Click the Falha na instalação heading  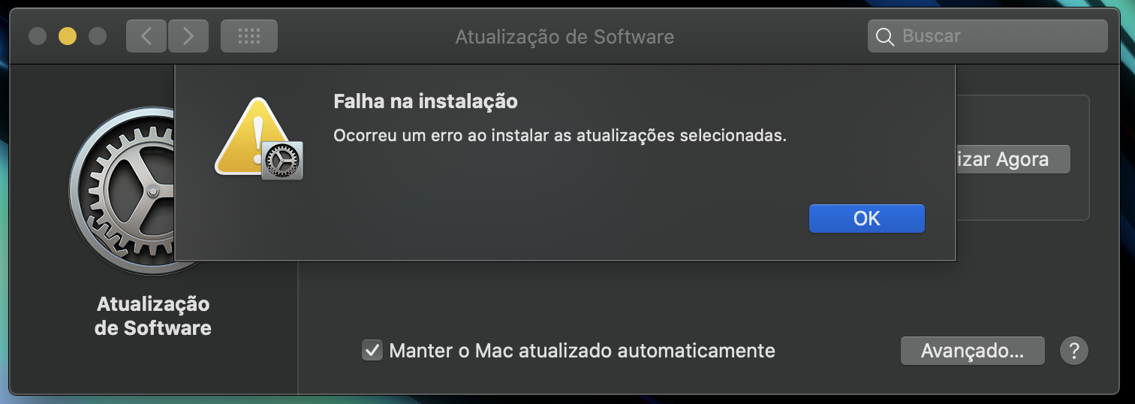426,101
